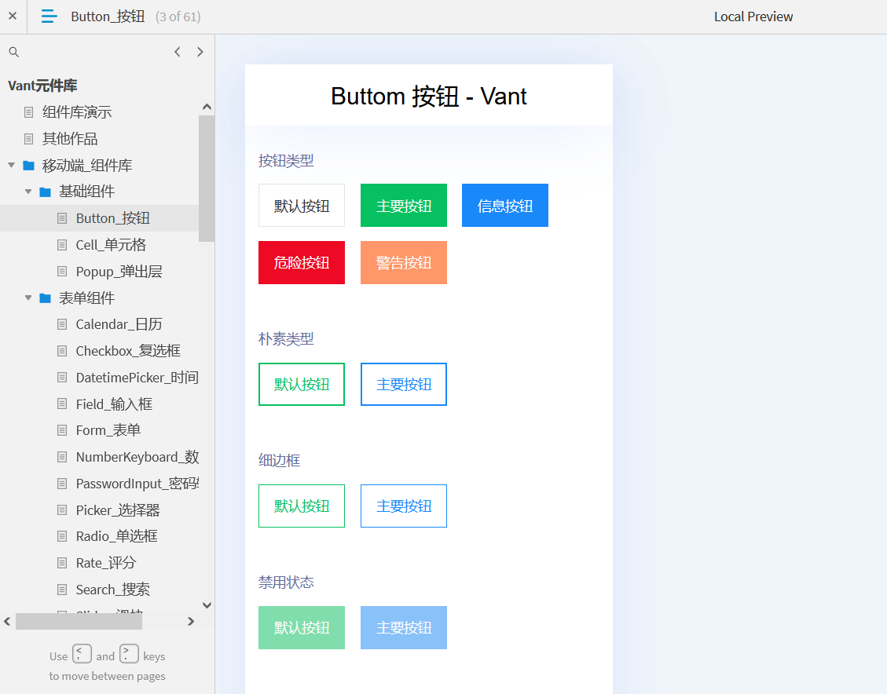Screen dimensions: 887x694
Task: Open the 其他作品 page
Action: [70, 138]
